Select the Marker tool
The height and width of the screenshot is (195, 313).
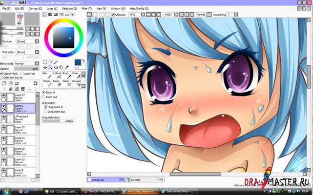click(47, 83)
